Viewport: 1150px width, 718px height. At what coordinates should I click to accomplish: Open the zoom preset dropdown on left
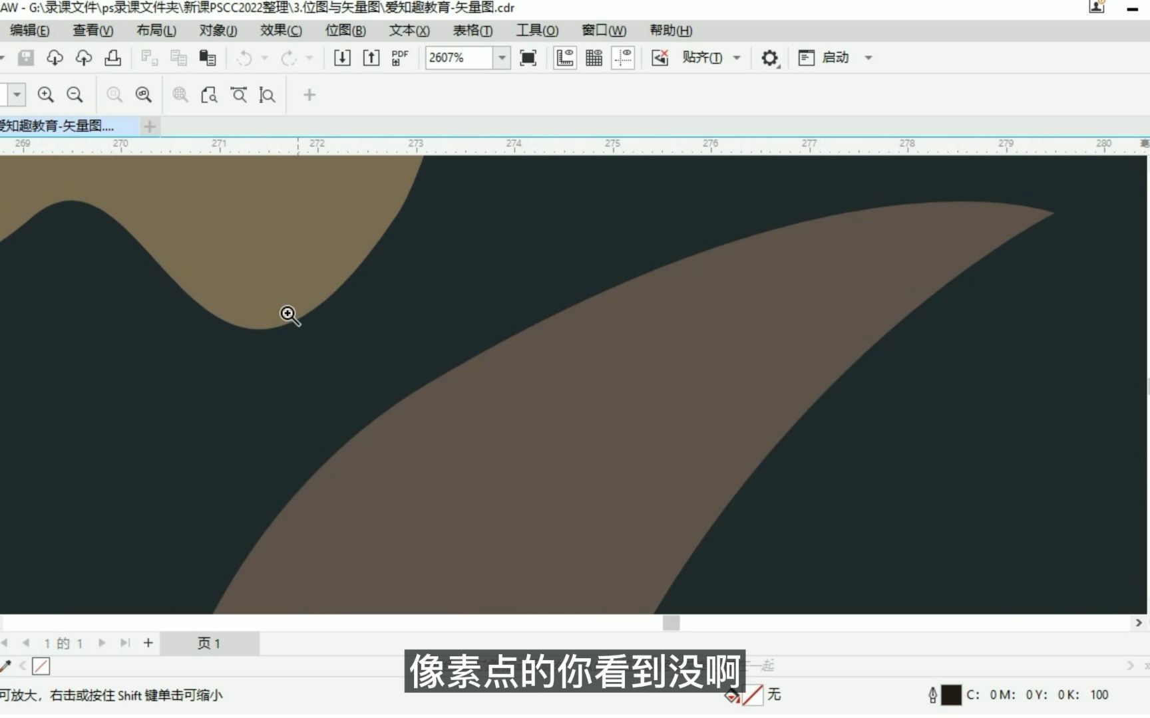17,94
